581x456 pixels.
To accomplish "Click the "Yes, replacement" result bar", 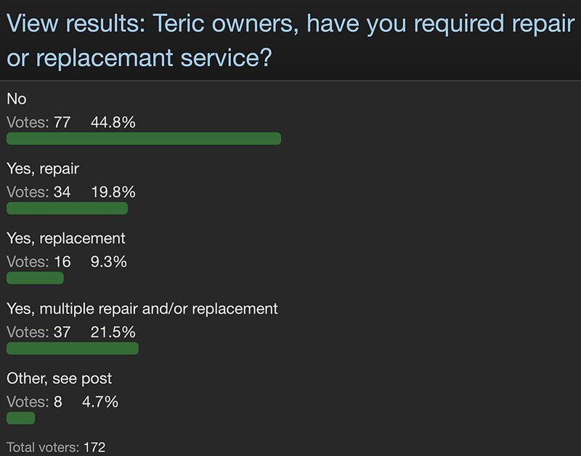I will [x=35, y=278].
